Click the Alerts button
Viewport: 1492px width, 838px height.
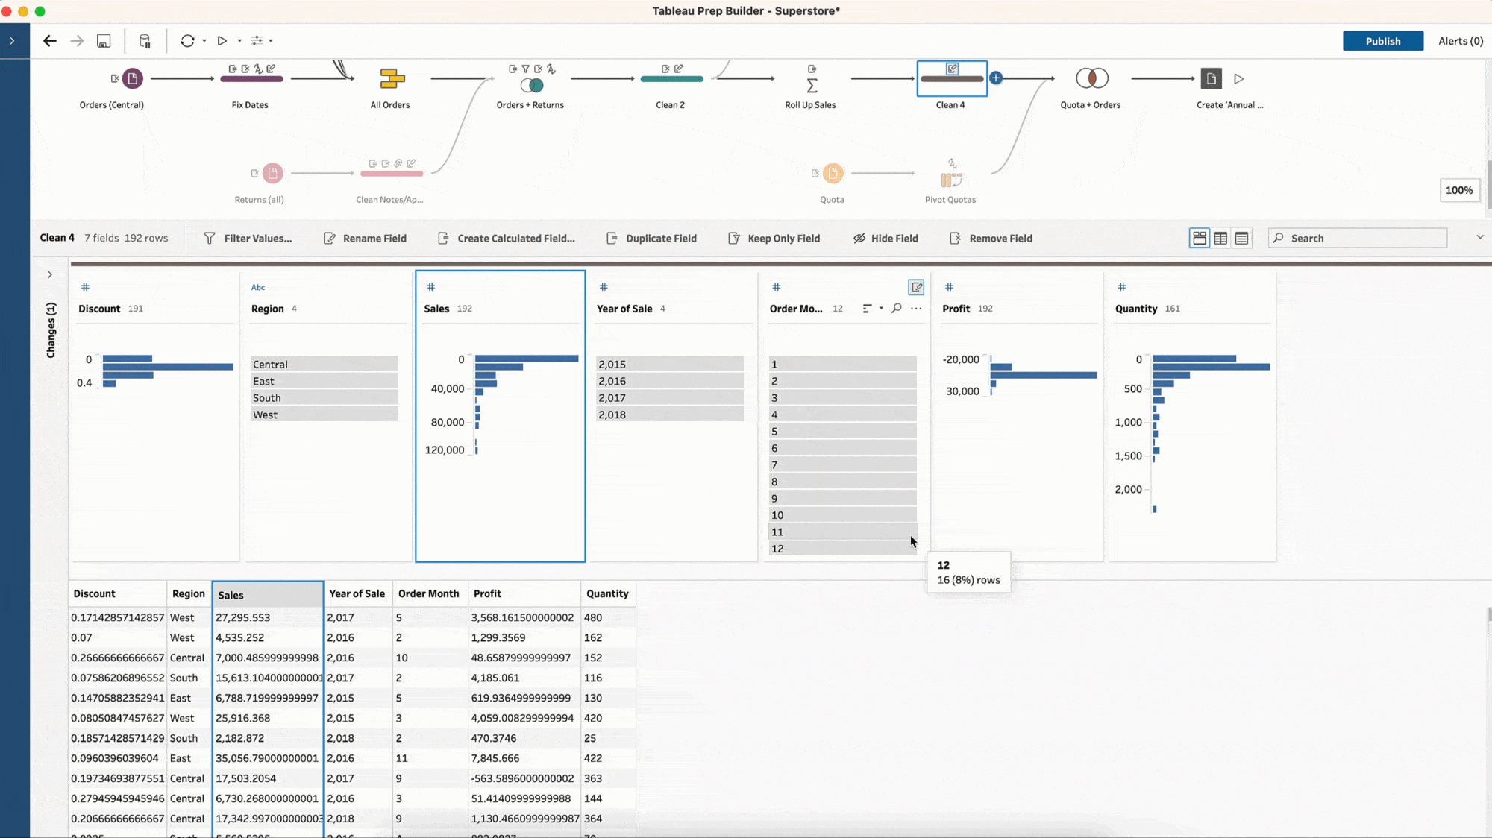[1458, 41]
